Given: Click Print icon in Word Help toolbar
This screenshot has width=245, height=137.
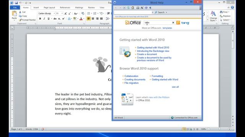Looking at the screenshot, I should point(138,8).
